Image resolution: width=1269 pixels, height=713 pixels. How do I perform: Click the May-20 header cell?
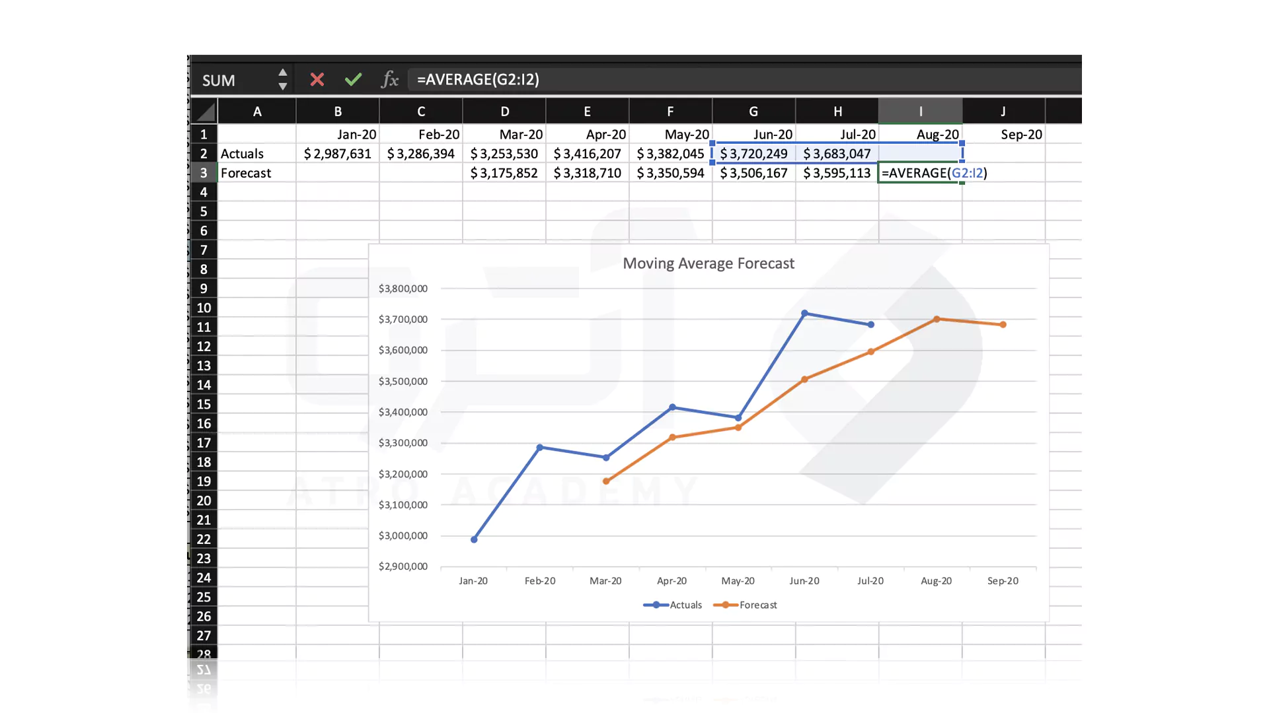pos(671,135)
